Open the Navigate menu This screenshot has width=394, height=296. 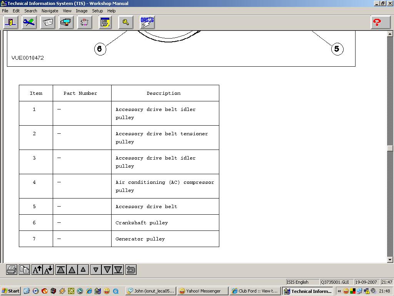[50, 11]
